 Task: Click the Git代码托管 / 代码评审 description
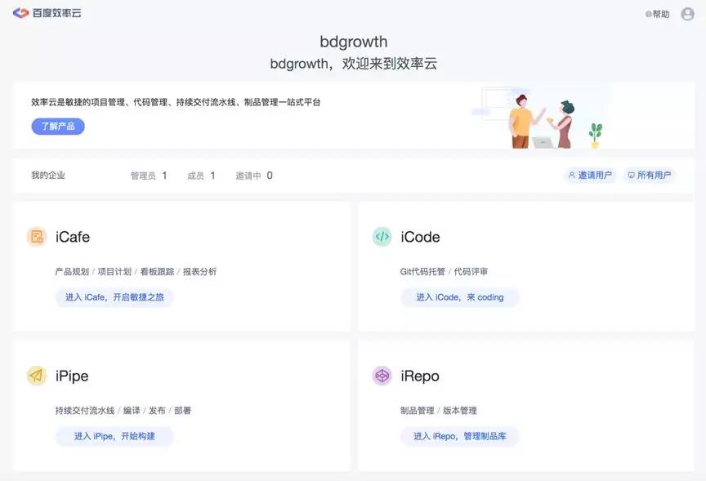444,272
